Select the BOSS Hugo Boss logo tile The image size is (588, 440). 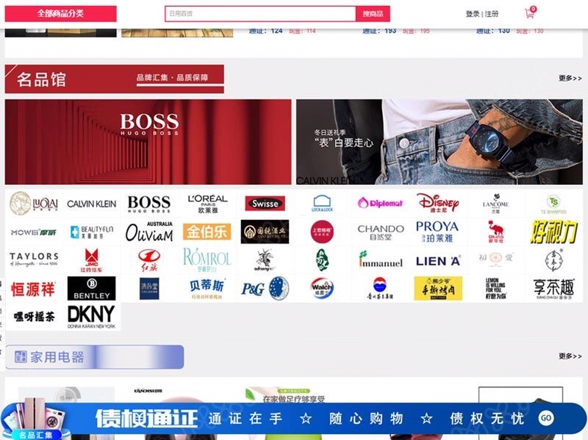click(x=149, y=204)
